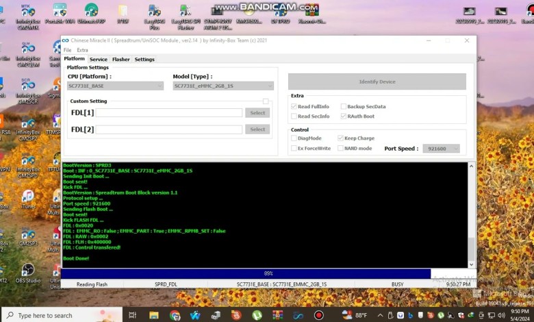Switch to the Service tab
The height and width of the screenshot is (322, 534).
[x=99, y=60]
